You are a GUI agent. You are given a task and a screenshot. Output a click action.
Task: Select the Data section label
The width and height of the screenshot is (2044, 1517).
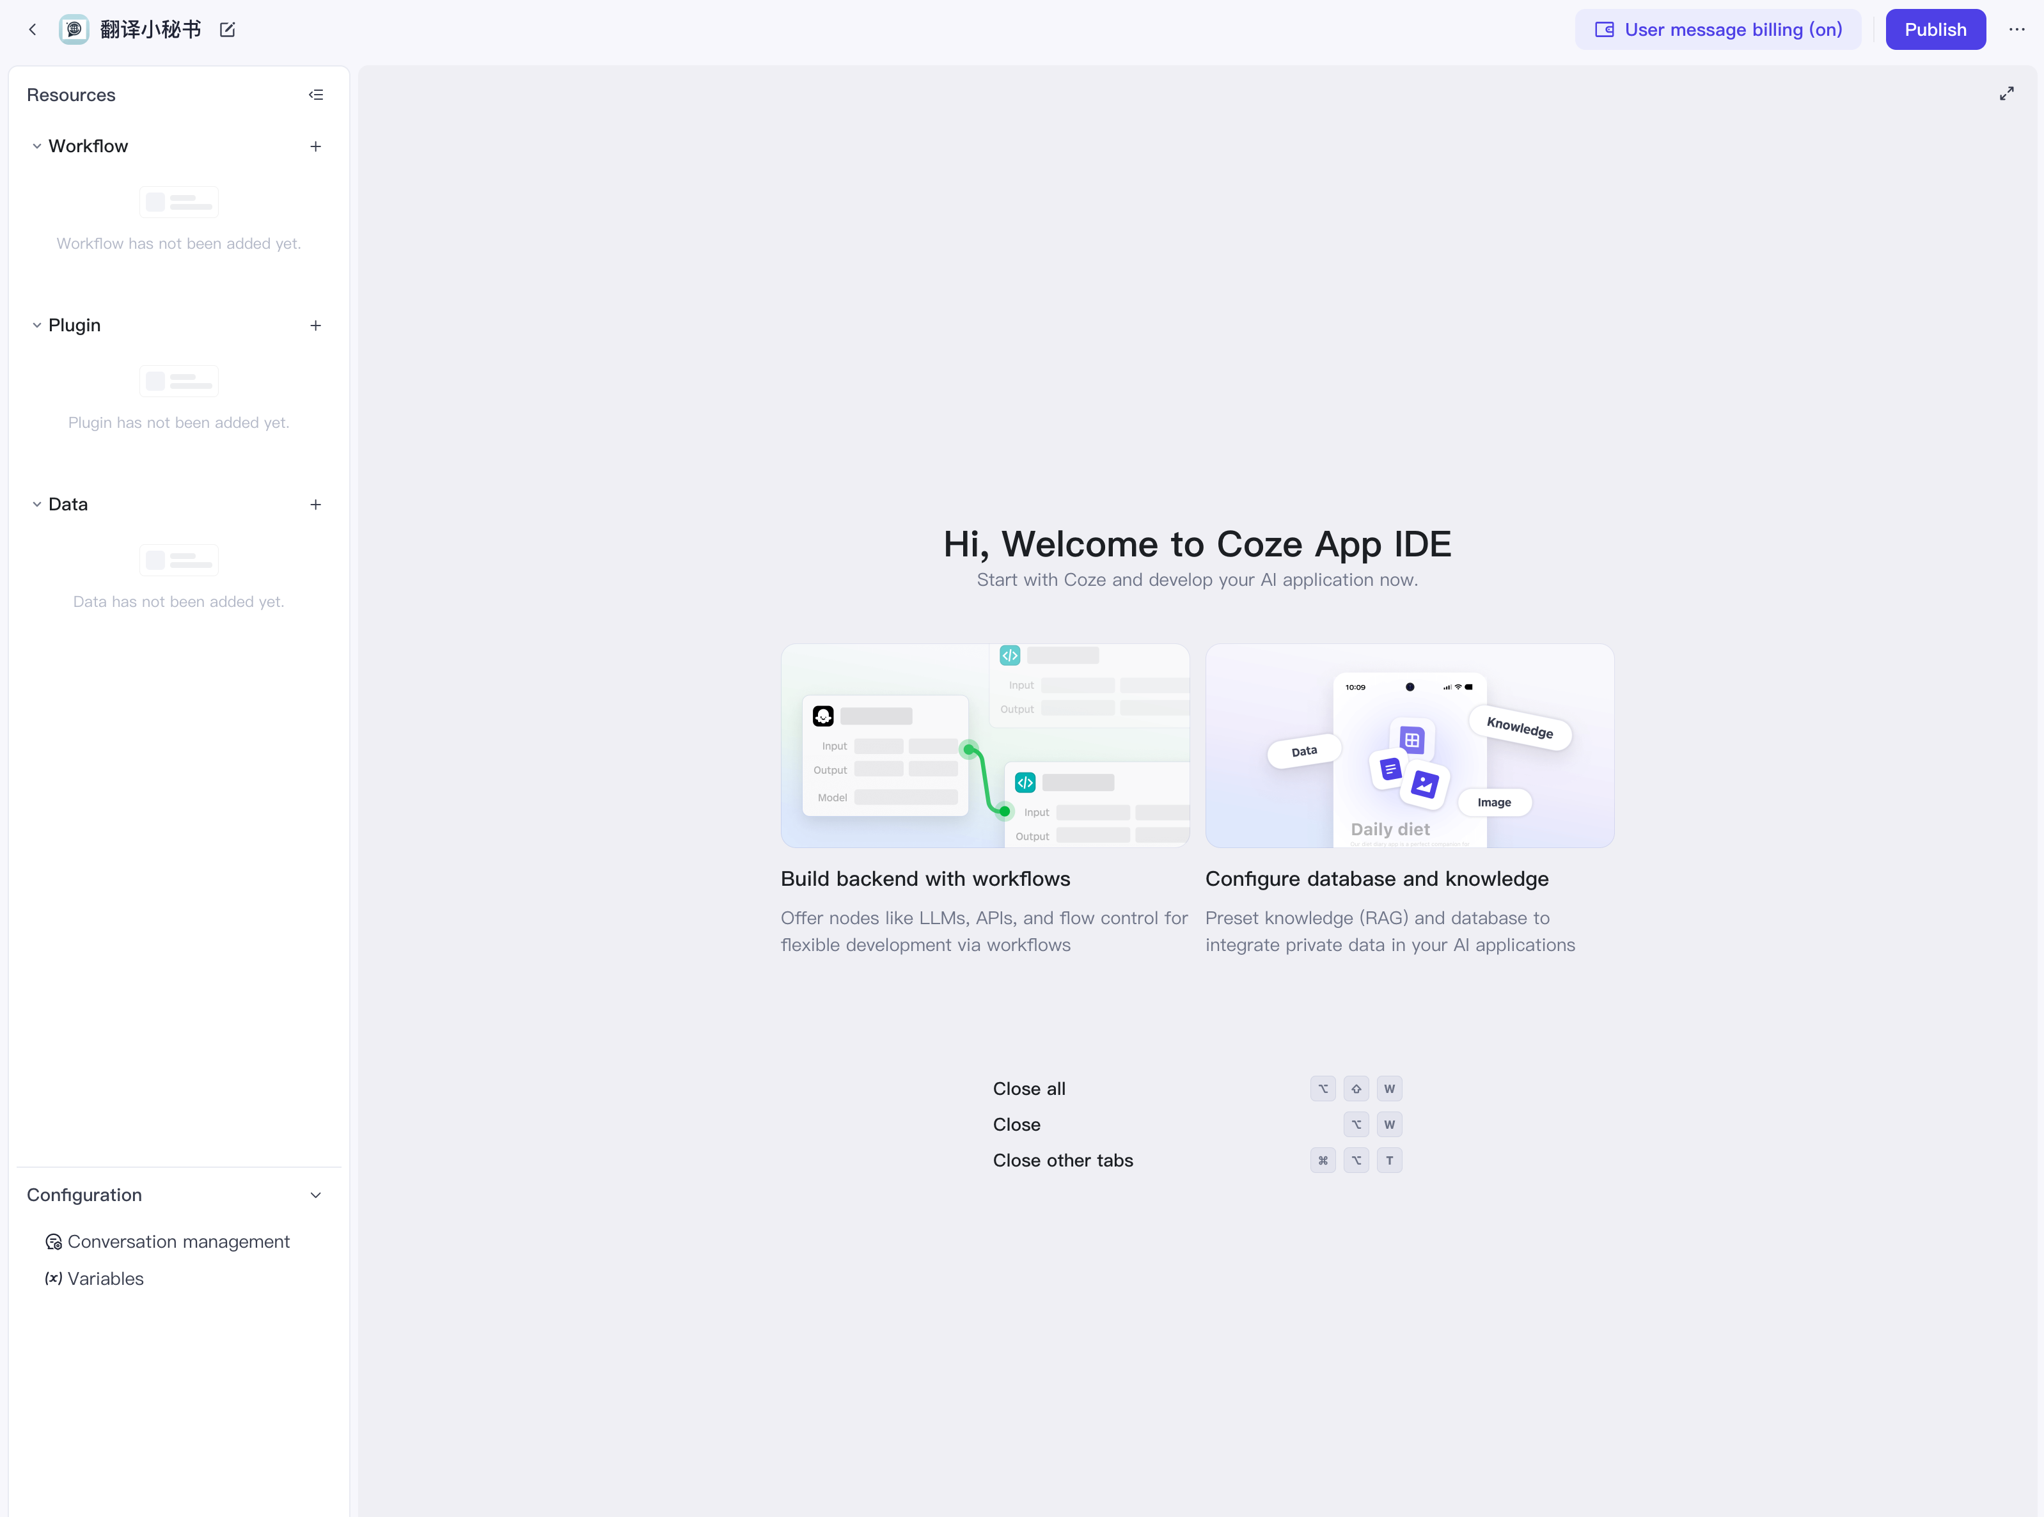(68, 504)
